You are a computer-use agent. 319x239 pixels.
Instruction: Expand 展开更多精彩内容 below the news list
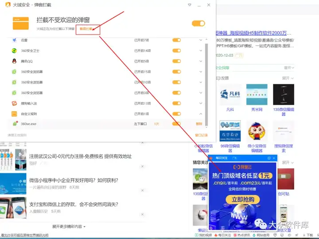69,227
